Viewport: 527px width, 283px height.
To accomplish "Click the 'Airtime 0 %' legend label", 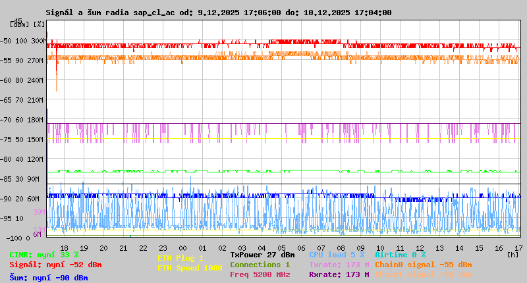I will click(x=401, y=255).
